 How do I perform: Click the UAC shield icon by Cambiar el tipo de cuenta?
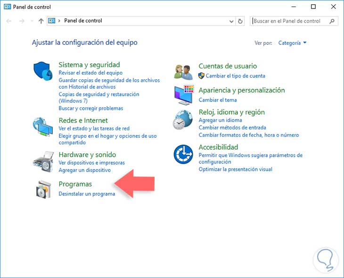[x=201, y=76]
